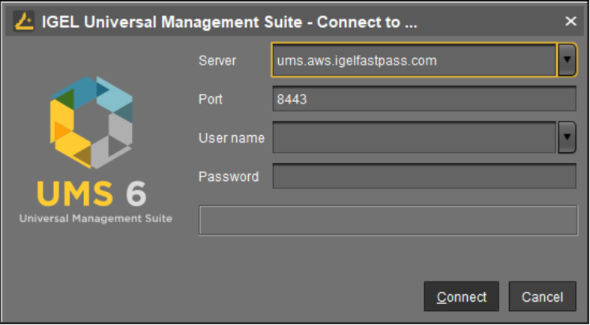
Task: Click the Server field label
Action: pyautogui.click(x=217, y=61)
